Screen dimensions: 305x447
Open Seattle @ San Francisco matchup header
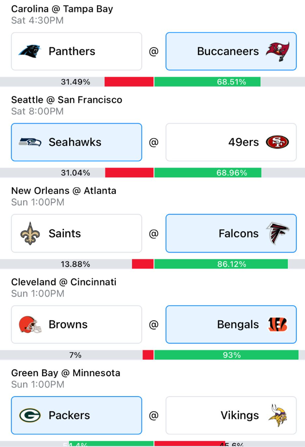coord(67,100)
